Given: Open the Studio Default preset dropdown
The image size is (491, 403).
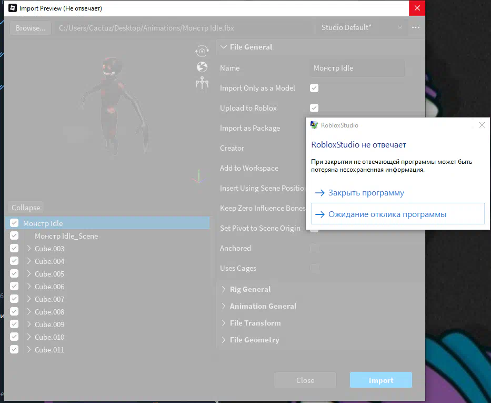Looking at the screenshot, I should 361,27.
